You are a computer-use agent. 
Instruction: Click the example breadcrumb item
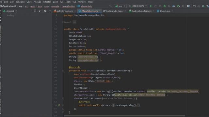tap(55, 6)
